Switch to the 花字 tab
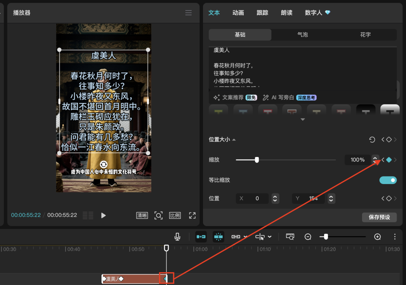This screenshot has height=285, width=406. 365,34
